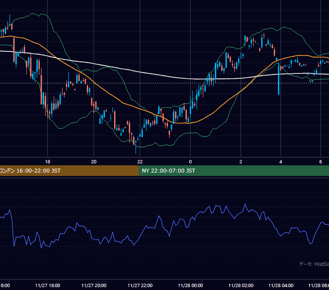Click the 2 hour label on price chart axis
The image size is (329, 290).
click(240, 162)
